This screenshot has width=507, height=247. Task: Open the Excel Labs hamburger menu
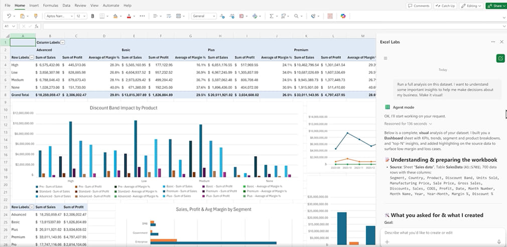(386, 58)
